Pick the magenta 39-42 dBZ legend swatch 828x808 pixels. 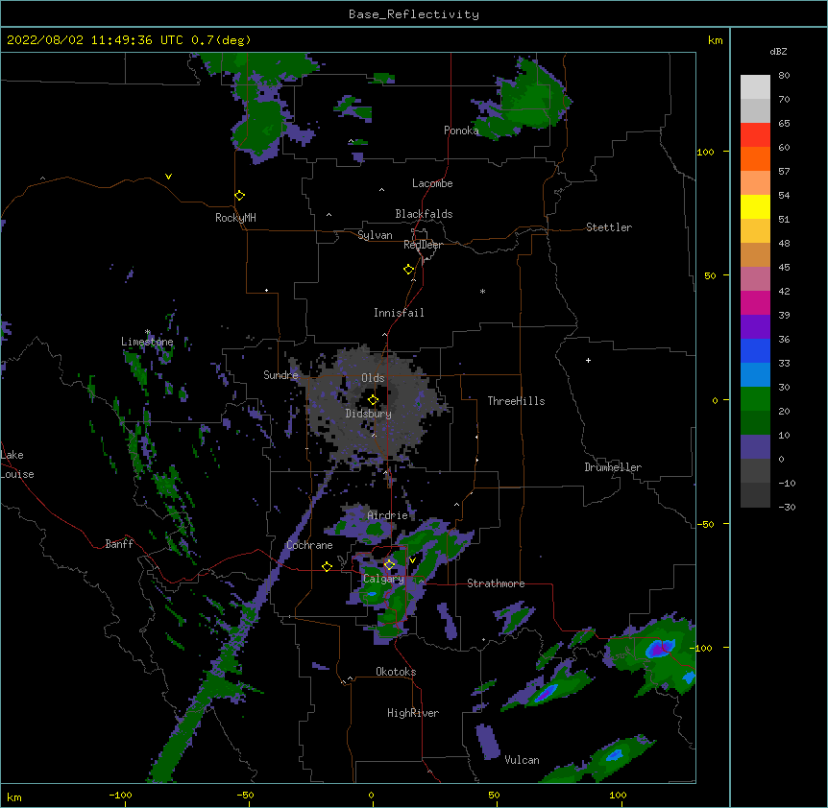coord(755,302)
